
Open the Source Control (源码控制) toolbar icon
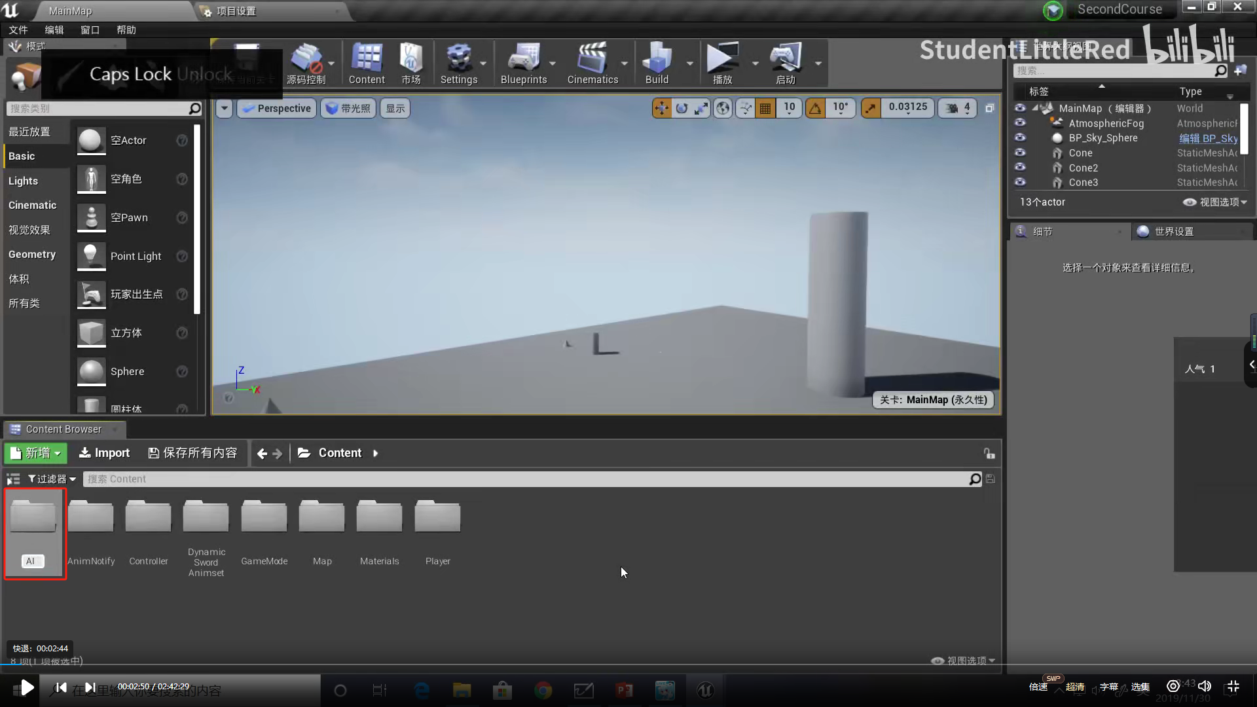pyautogui.click(x=306, y=63)
